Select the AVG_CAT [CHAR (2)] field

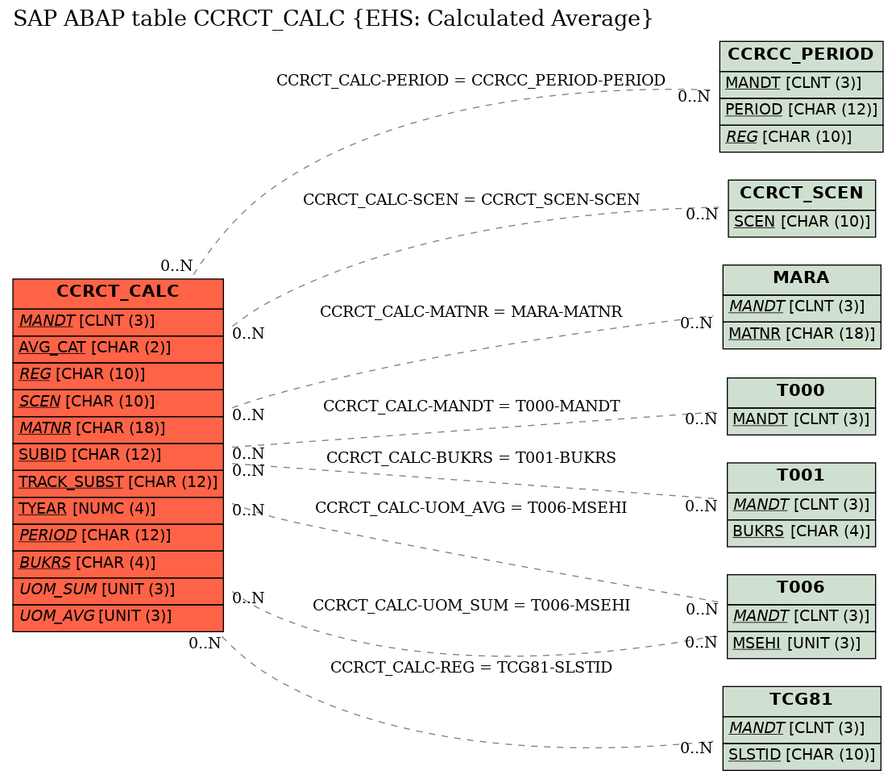[118, 349]
